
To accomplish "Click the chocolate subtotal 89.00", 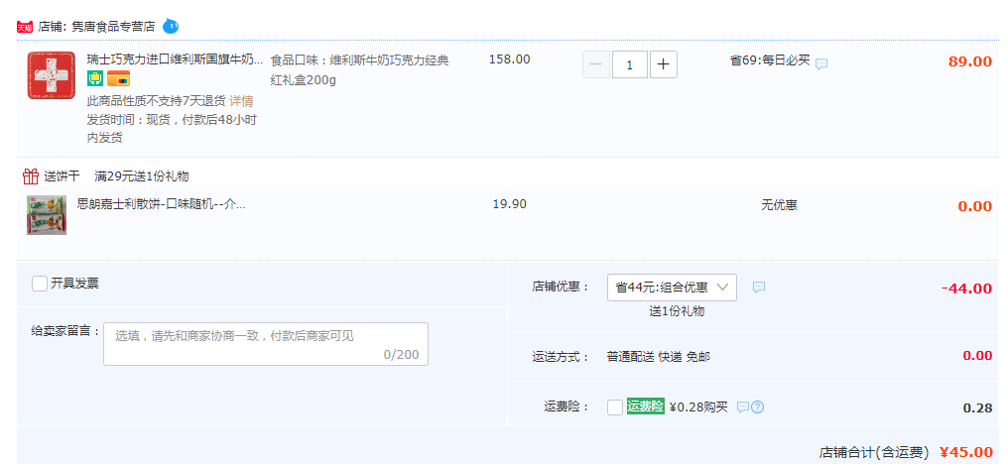I will (970, 61).
